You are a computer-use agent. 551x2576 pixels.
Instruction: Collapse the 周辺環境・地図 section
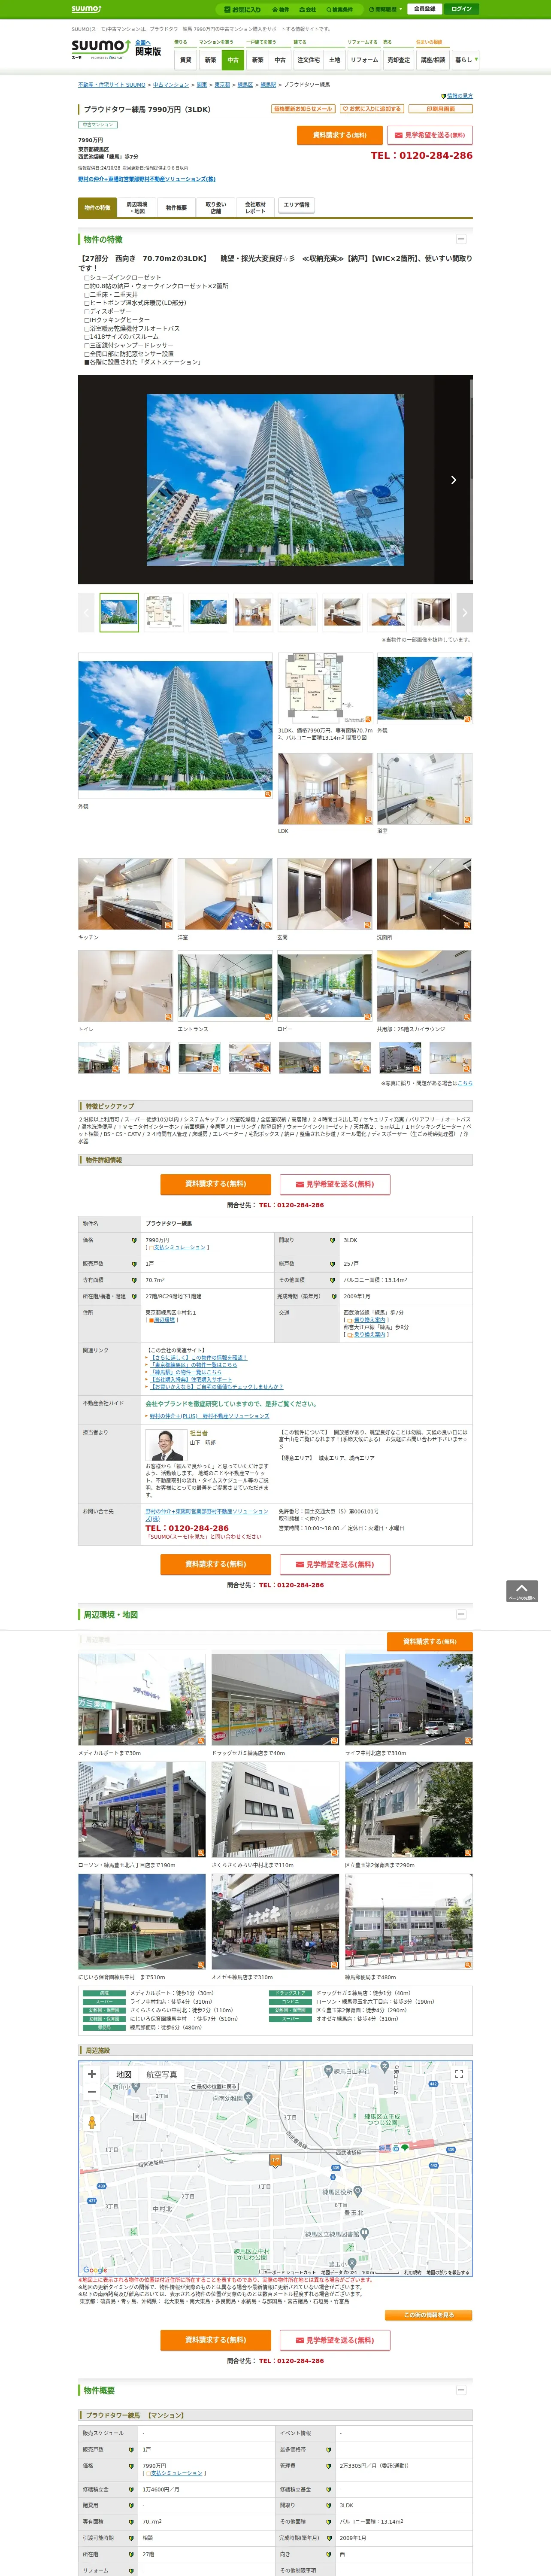[x=461, y=1614]
